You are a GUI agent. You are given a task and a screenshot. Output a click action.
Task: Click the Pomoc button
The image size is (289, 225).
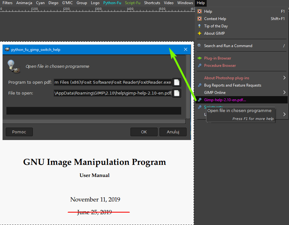pos(19,132)
